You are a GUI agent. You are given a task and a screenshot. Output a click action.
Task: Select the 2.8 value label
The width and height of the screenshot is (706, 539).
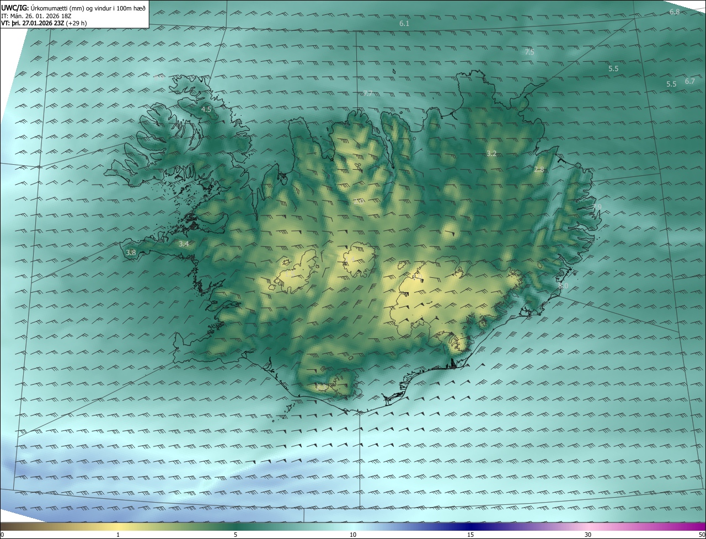[x=539, y=170]
